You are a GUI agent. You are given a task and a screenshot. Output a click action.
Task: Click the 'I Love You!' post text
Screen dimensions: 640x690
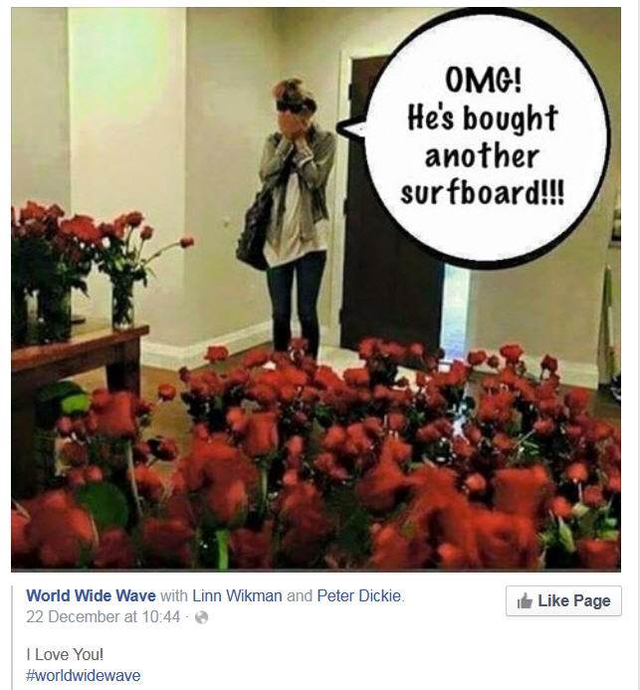click(x=65, y=654)
